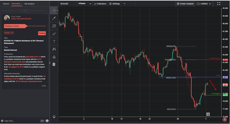Select the Discussion tab
The height and width of the screenshot is (124, 230).
(16, 4)
